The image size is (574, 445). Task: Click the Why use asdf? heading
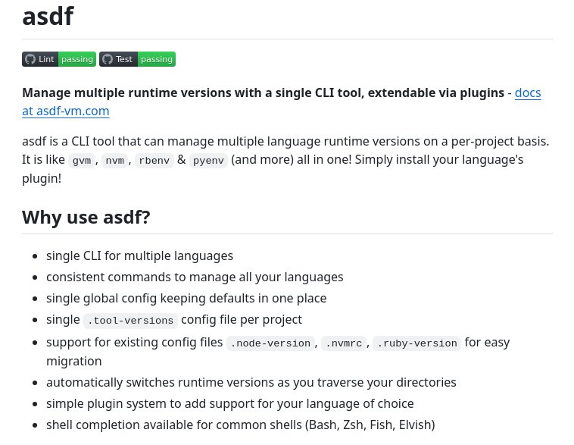click(x=86, y=218)
